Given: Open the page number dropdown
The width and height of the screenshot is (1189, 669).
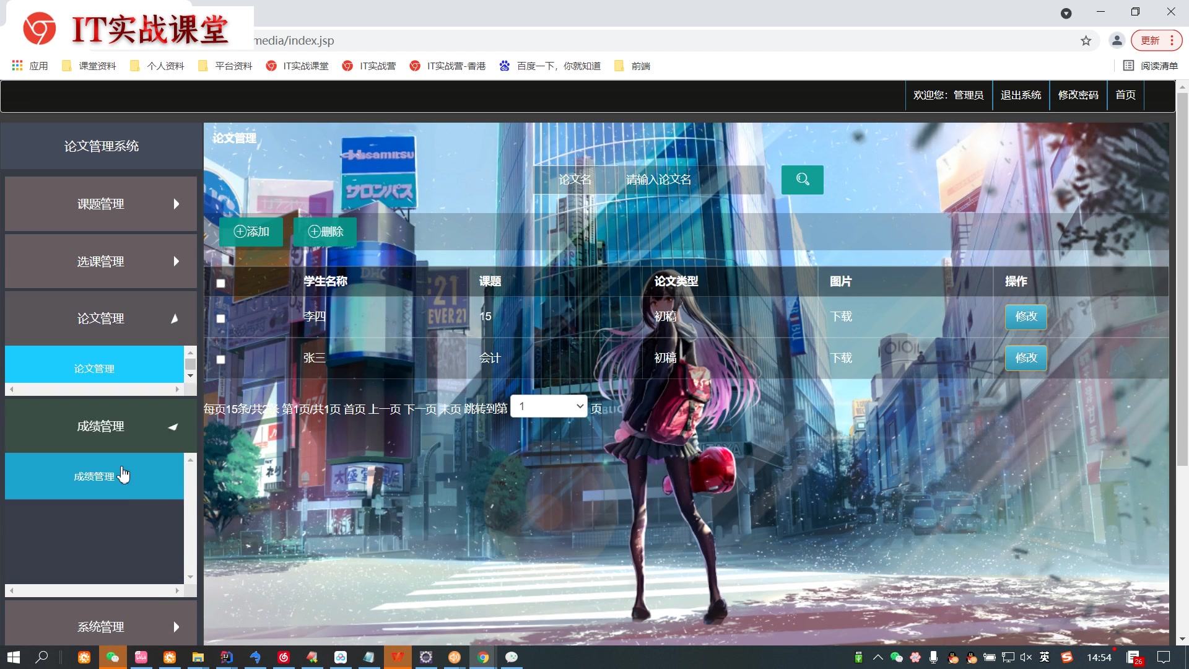Looking at the screenshot, I should point(549,406).
